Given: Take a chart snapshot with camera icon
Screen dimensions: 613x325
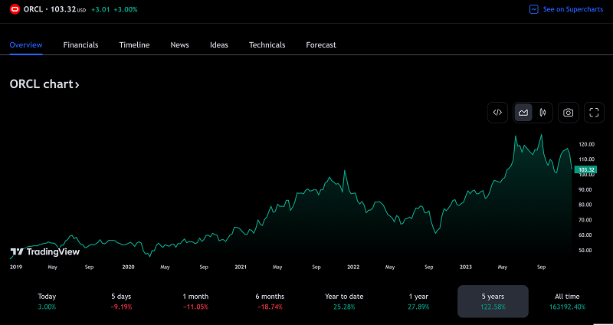Looking at the screenshot, I should 568,113.
